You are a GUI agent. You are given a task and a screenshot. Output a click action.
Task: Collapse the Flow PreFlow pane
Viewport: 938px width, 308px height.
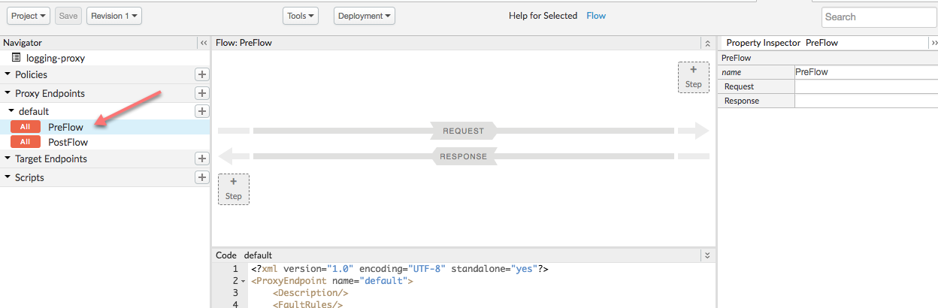[x=707, y=43]
